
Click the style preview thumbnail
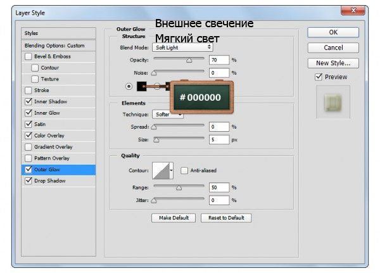[x=333, y=103]
